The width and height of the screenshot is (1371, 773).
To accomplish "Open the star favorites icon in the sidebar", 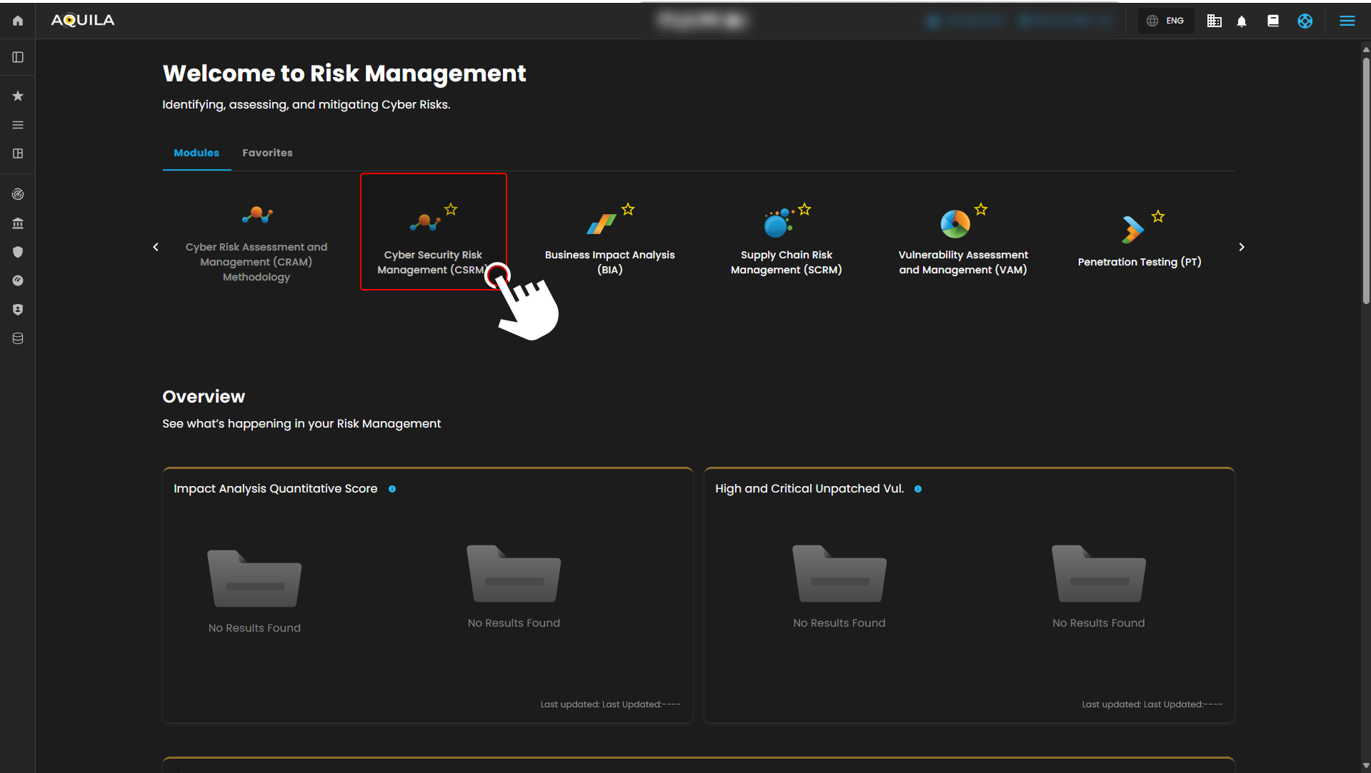I will [x=18, y=96].
